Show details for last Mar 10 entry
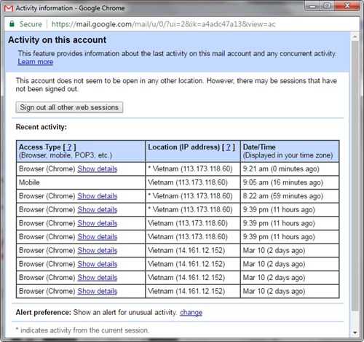364x342 pixels. coord(98,291)
